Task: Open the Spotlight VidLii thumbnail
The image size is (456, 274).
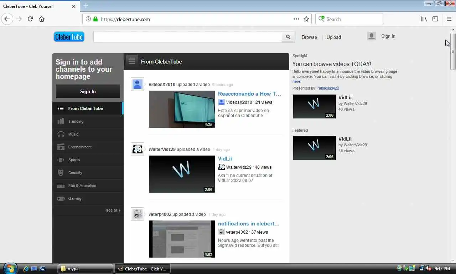Action: 315,106
